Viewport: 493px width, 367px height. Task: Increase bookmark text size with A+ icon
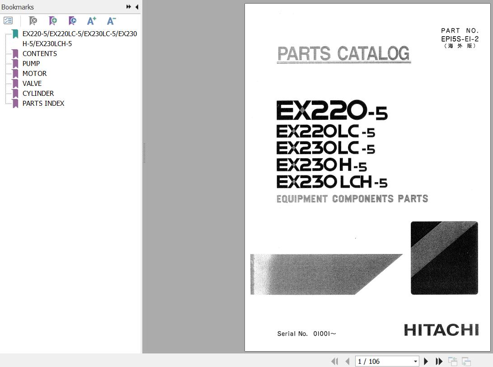coord(91,21)
